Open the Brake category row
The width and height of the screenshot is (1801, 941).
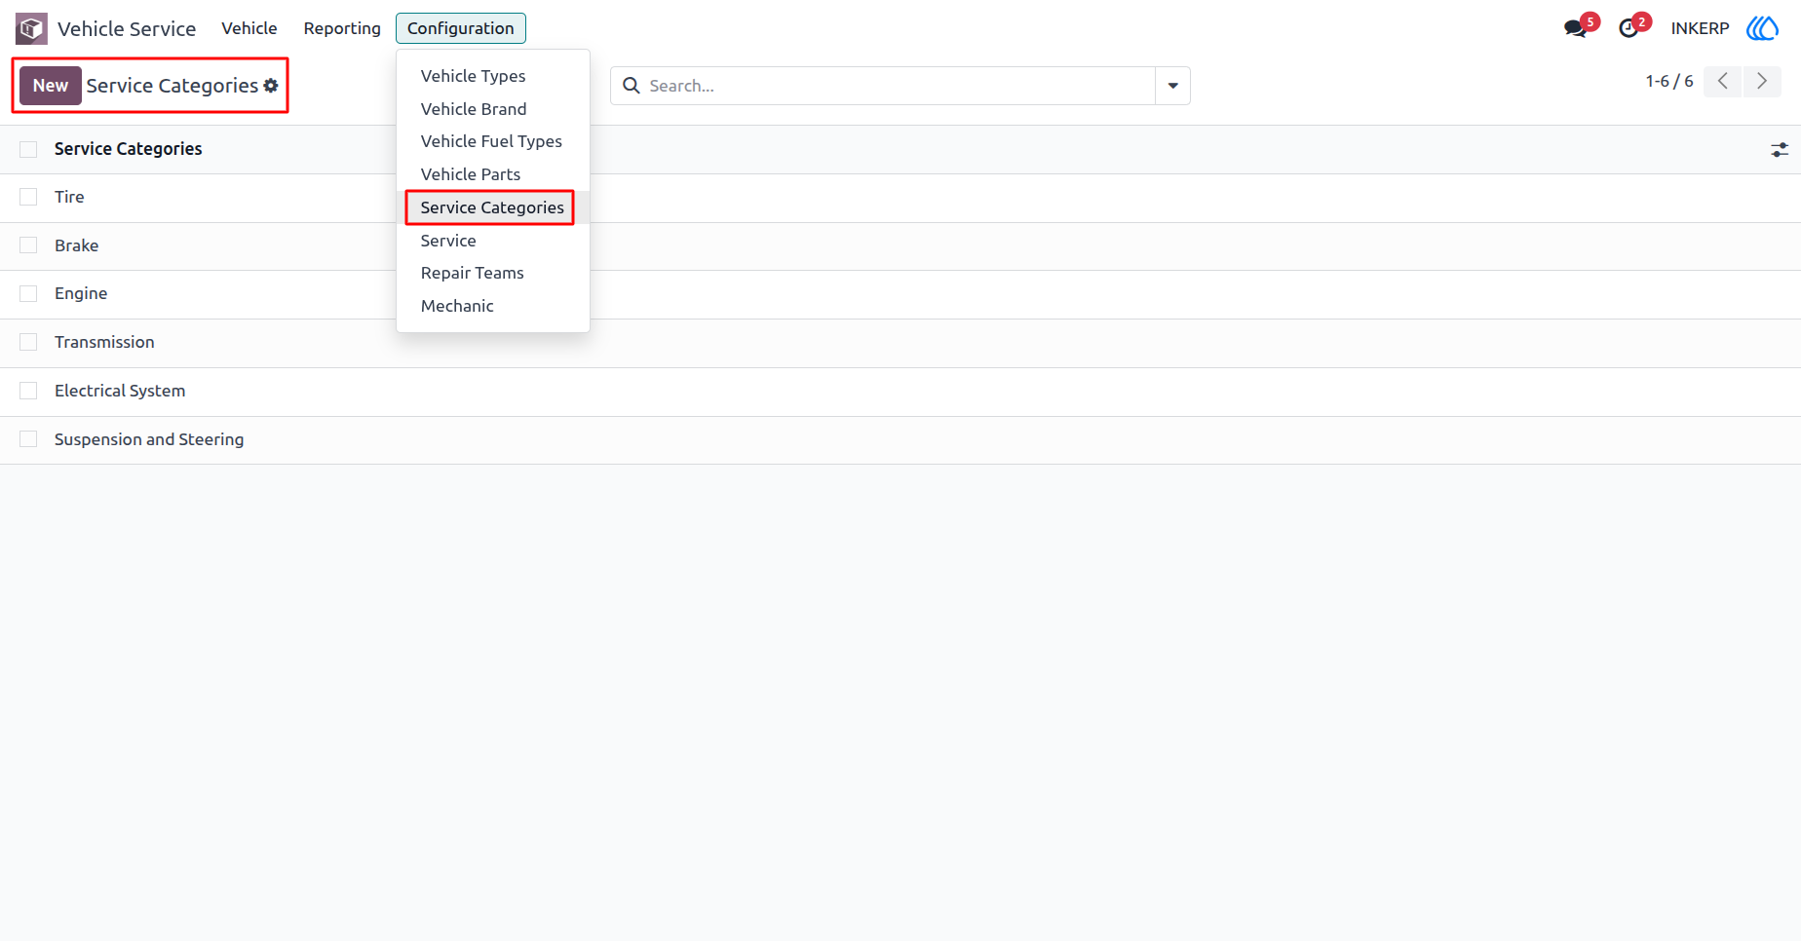tap(900, 246)
